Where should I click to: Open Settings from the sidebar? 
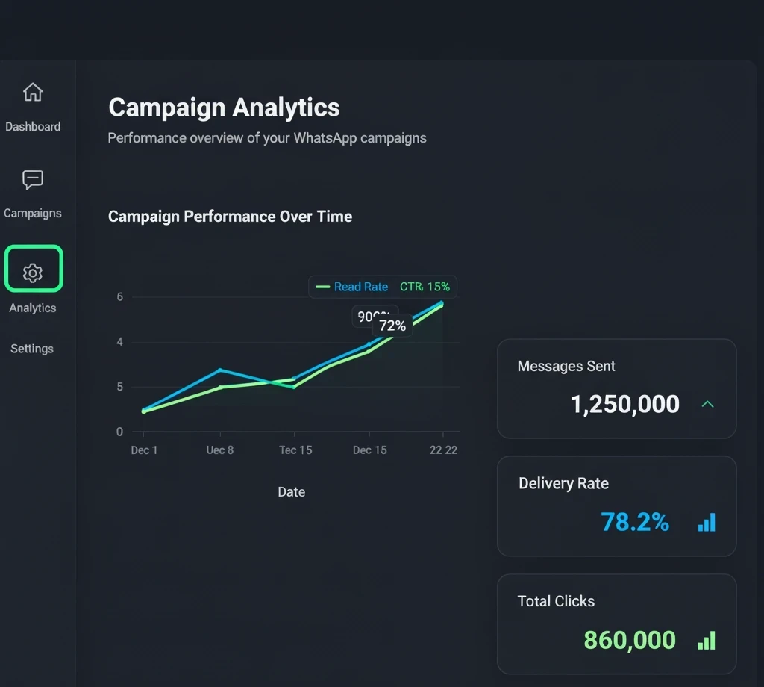(33, 348)
